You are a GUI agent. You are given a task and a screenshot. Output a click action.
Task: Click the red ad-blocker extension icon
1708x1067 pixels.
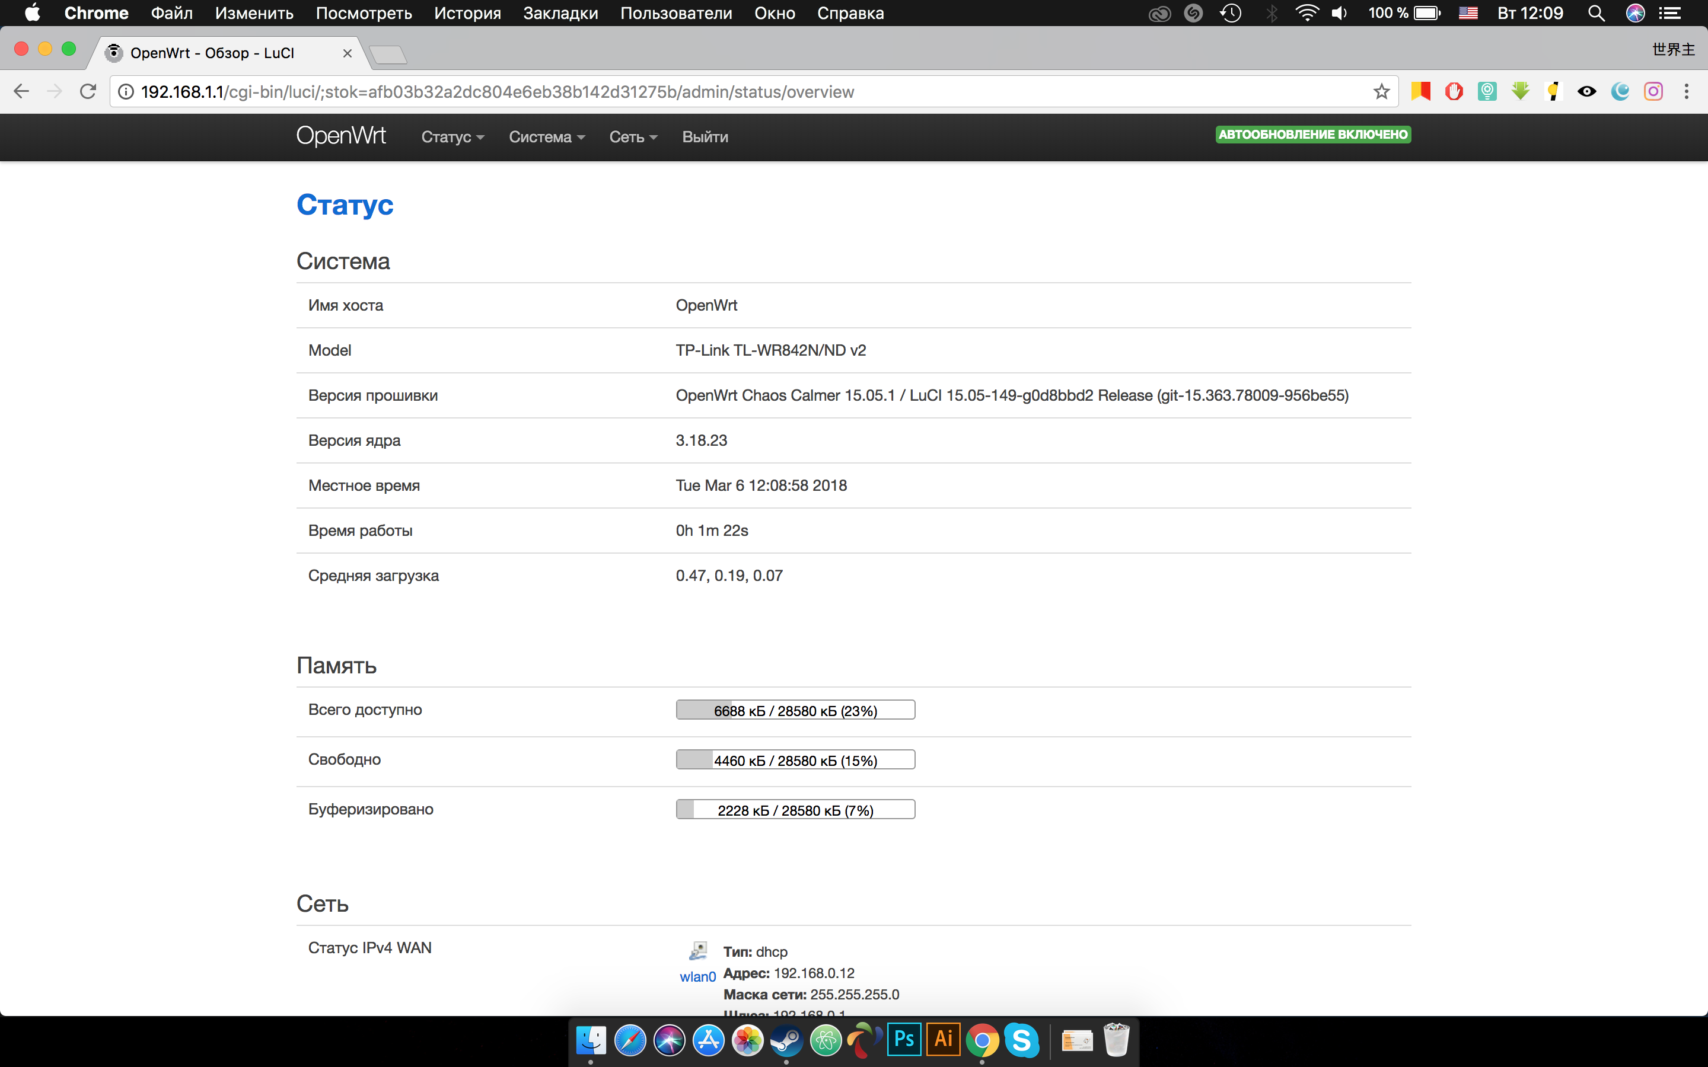click(x=1454, y=92)
